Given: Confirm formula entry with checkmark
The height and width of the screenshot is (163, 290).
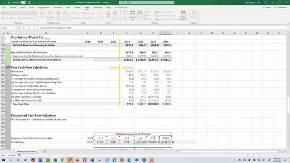Looking at the screenshot, I should (29, 28).
